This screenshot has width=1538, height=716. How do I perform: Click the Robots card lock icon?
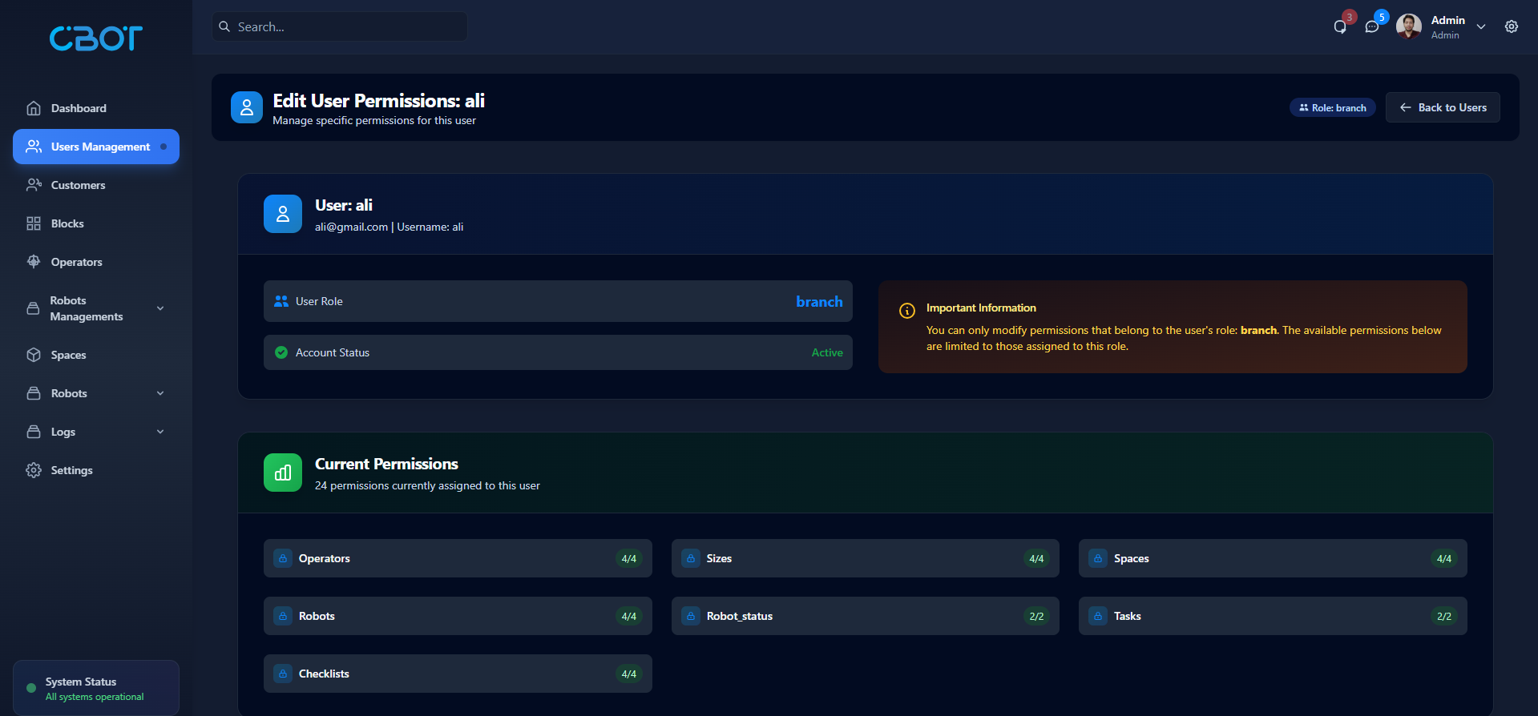[x=283, y=616]
